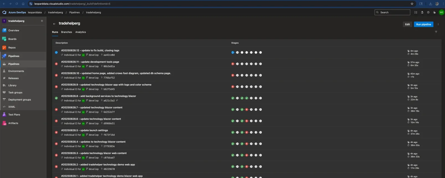Click the Description column header
The image size is (445, 178).
(62, 43)
